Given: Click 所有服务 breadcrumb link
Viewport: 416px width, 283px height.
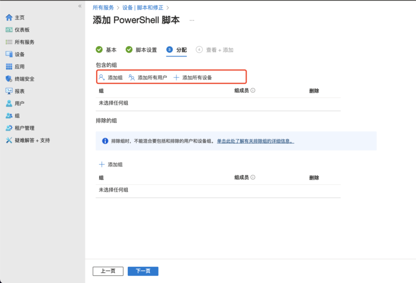Looking at the screenshot, I should 103,8.
